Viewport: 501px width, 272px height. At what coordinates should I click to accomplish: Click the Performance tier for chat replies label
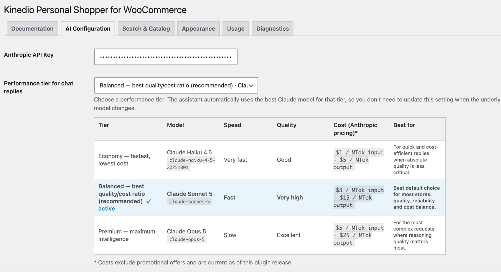click(39, 87)
